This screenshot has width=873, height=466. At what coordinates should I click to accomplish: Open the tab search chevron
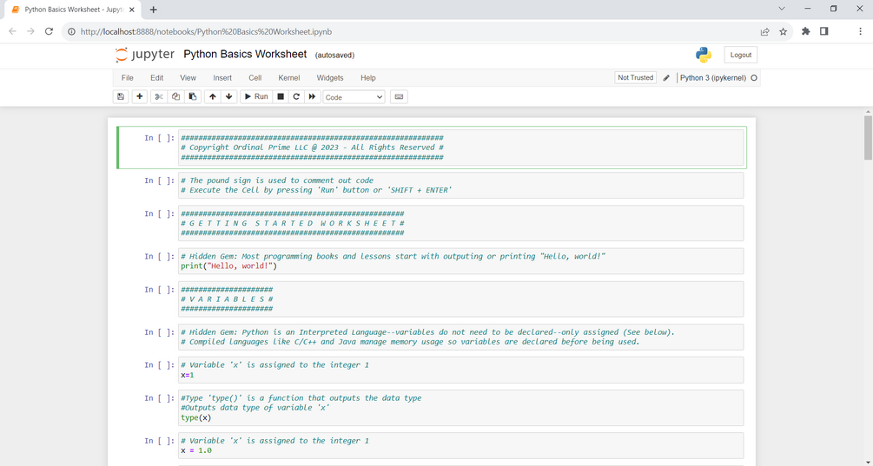(782, 9)
